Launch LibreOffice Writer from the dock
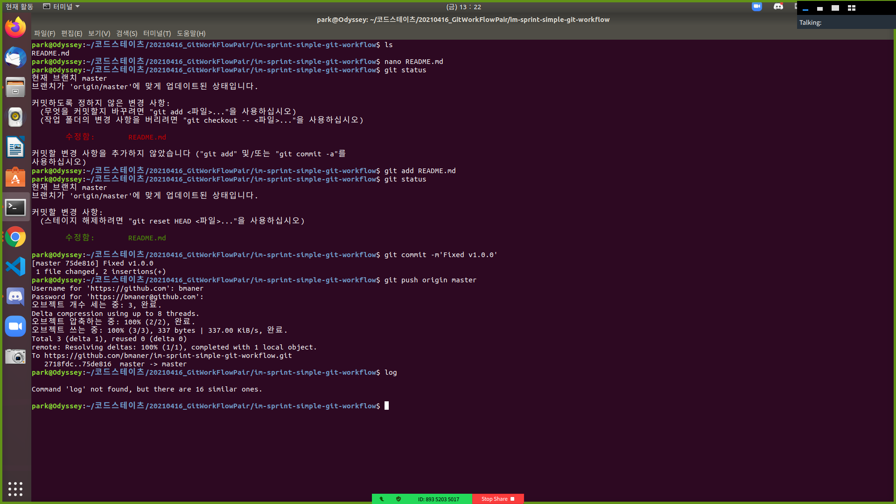The width and height of the screenshot is (896, 504). pos(15,147)
